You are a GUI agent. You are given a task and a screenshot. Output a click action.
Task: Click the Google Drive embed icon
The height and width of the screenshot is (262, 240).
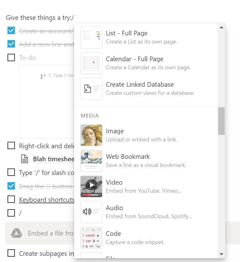pyautogui.click(x=16, y=233)
